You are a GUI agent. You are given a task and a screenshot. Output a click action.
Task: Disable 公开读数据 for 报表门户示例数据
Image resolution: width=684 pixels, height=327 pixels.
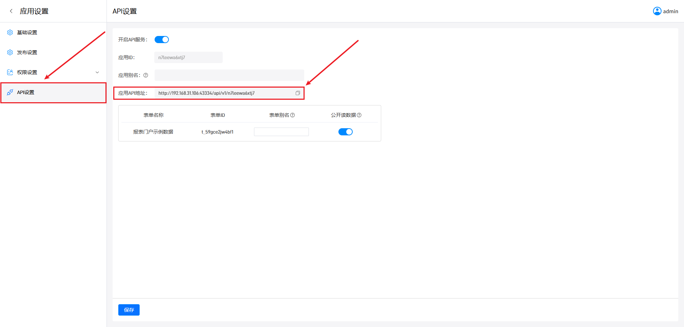(x=345, y=132)
